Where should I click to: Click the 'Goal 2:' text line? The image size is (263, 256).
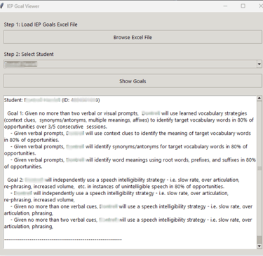(123, 180)
